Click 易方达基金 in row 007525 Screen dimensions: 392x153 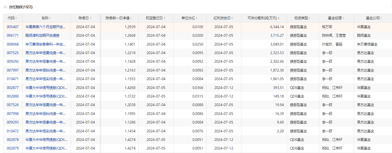[x=366, y=53]
